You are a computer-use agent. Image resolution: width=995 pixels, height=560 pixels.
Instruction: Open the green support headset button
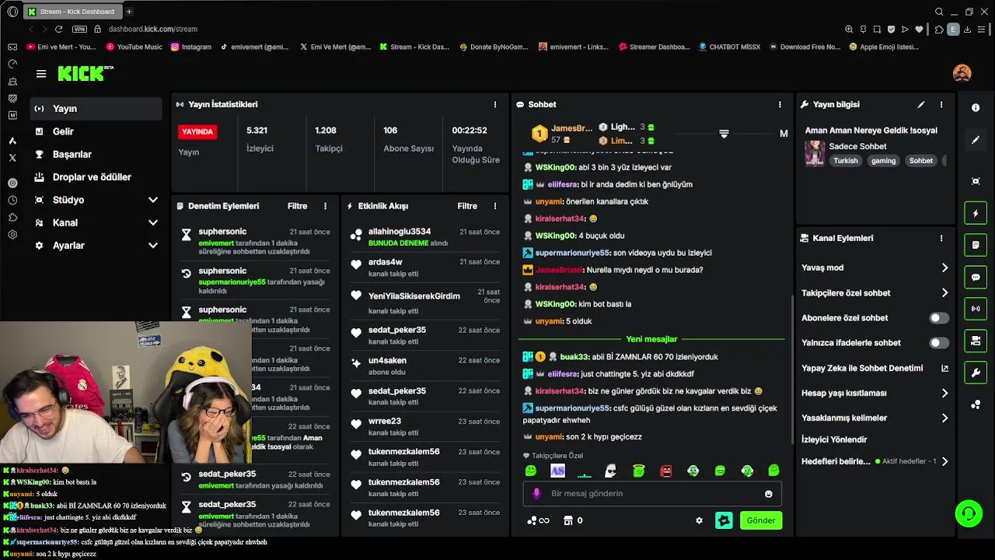969,513
